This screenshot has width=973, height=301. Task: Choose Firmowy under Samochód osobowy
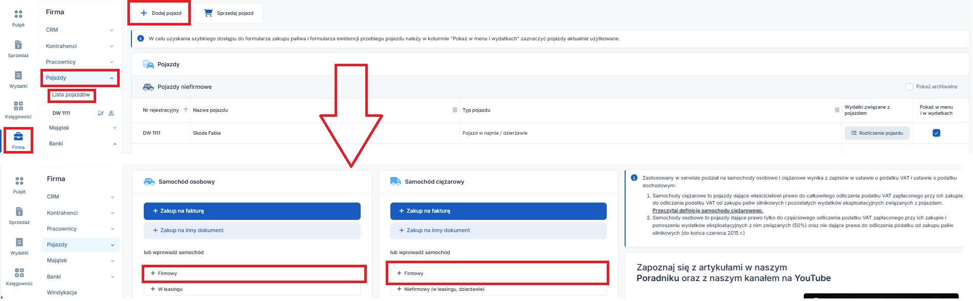point(252,273)
